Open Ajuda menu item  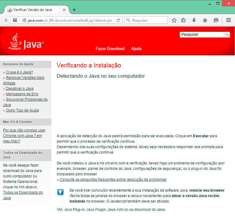136,49
